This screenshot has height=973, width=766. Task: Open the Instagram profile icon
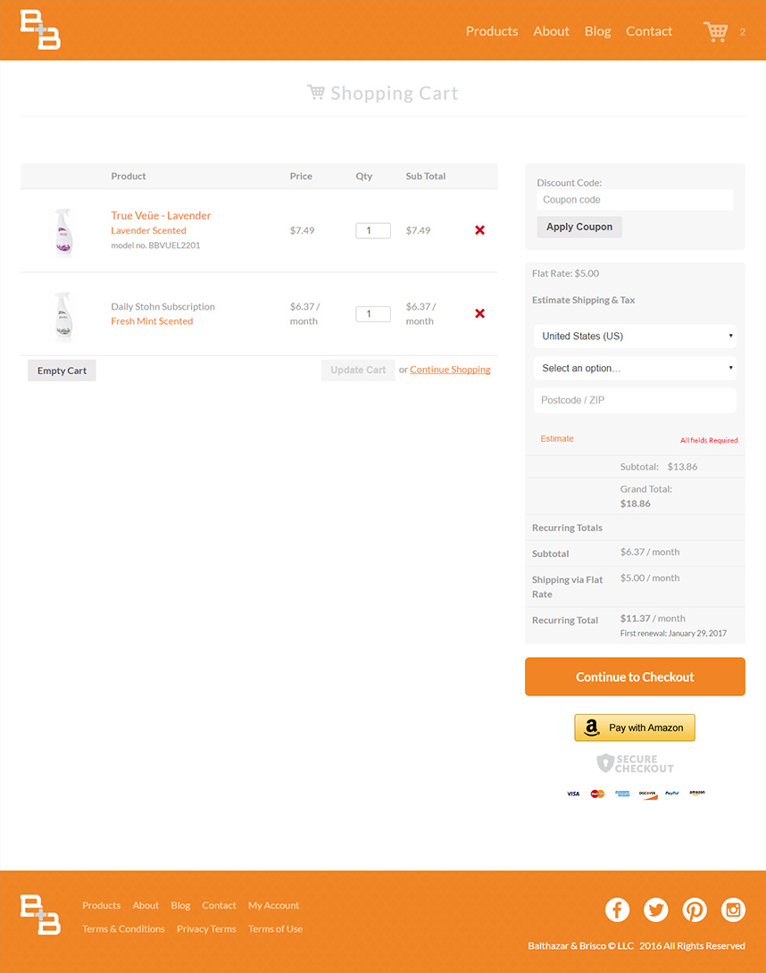[734, 910]
